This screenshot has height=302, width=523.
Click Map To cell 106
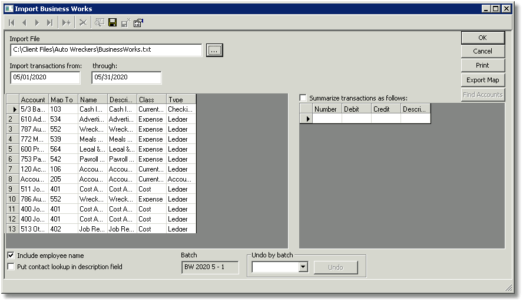point(63,169)
